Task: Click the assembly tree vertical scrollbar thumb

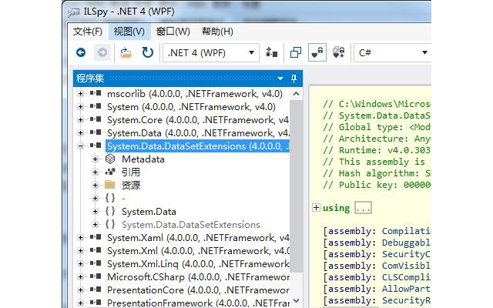Action: point(296,186)
